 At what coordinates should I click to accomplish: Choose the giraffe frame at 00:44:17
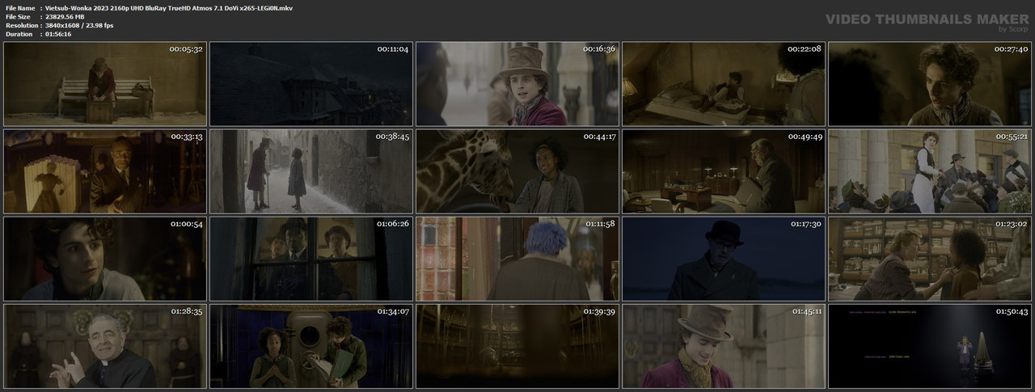(x=517, y=171)
